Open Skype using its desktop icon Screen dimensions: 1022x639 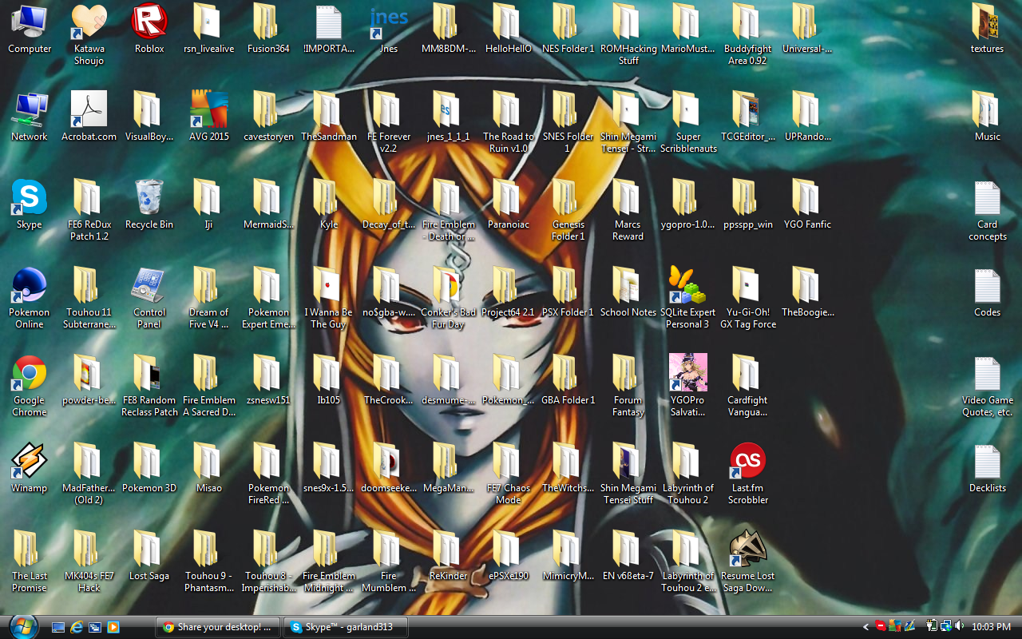click(x=29, y=200)
